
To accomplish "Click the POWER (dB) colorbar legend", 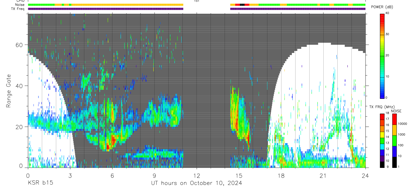I will [x=382, y=56].
